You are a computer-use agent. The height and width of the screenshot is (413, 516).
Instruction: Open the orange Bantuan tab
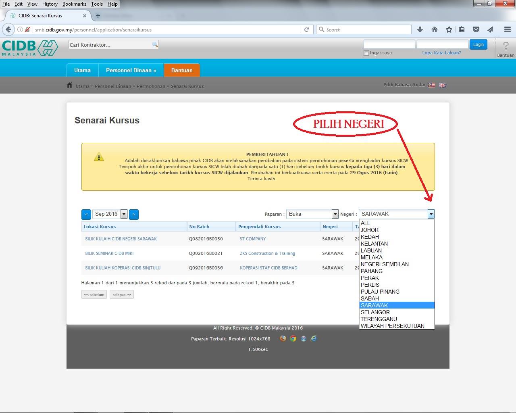[182, 70]
